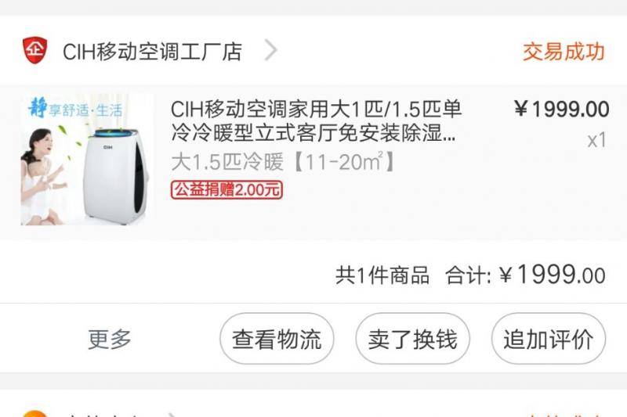Tap the 共1件商品 item count text
Image resolution: width=627 pixels, height=417 pixels.
coord(382,275)
